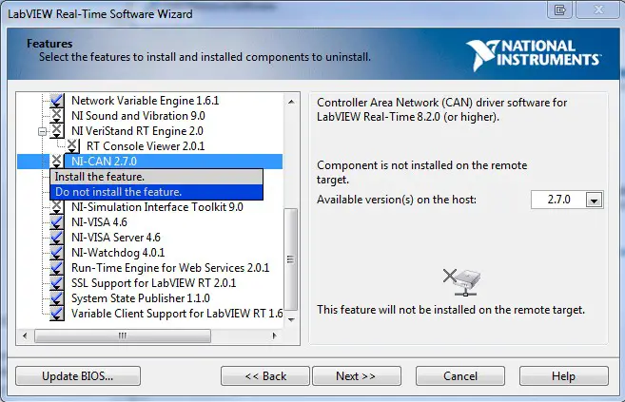Image resolution: width=625 pixels, height=402 pixels.
Task: Open the available versions 2.7.0 dropdown
Action: pos(594,200)
